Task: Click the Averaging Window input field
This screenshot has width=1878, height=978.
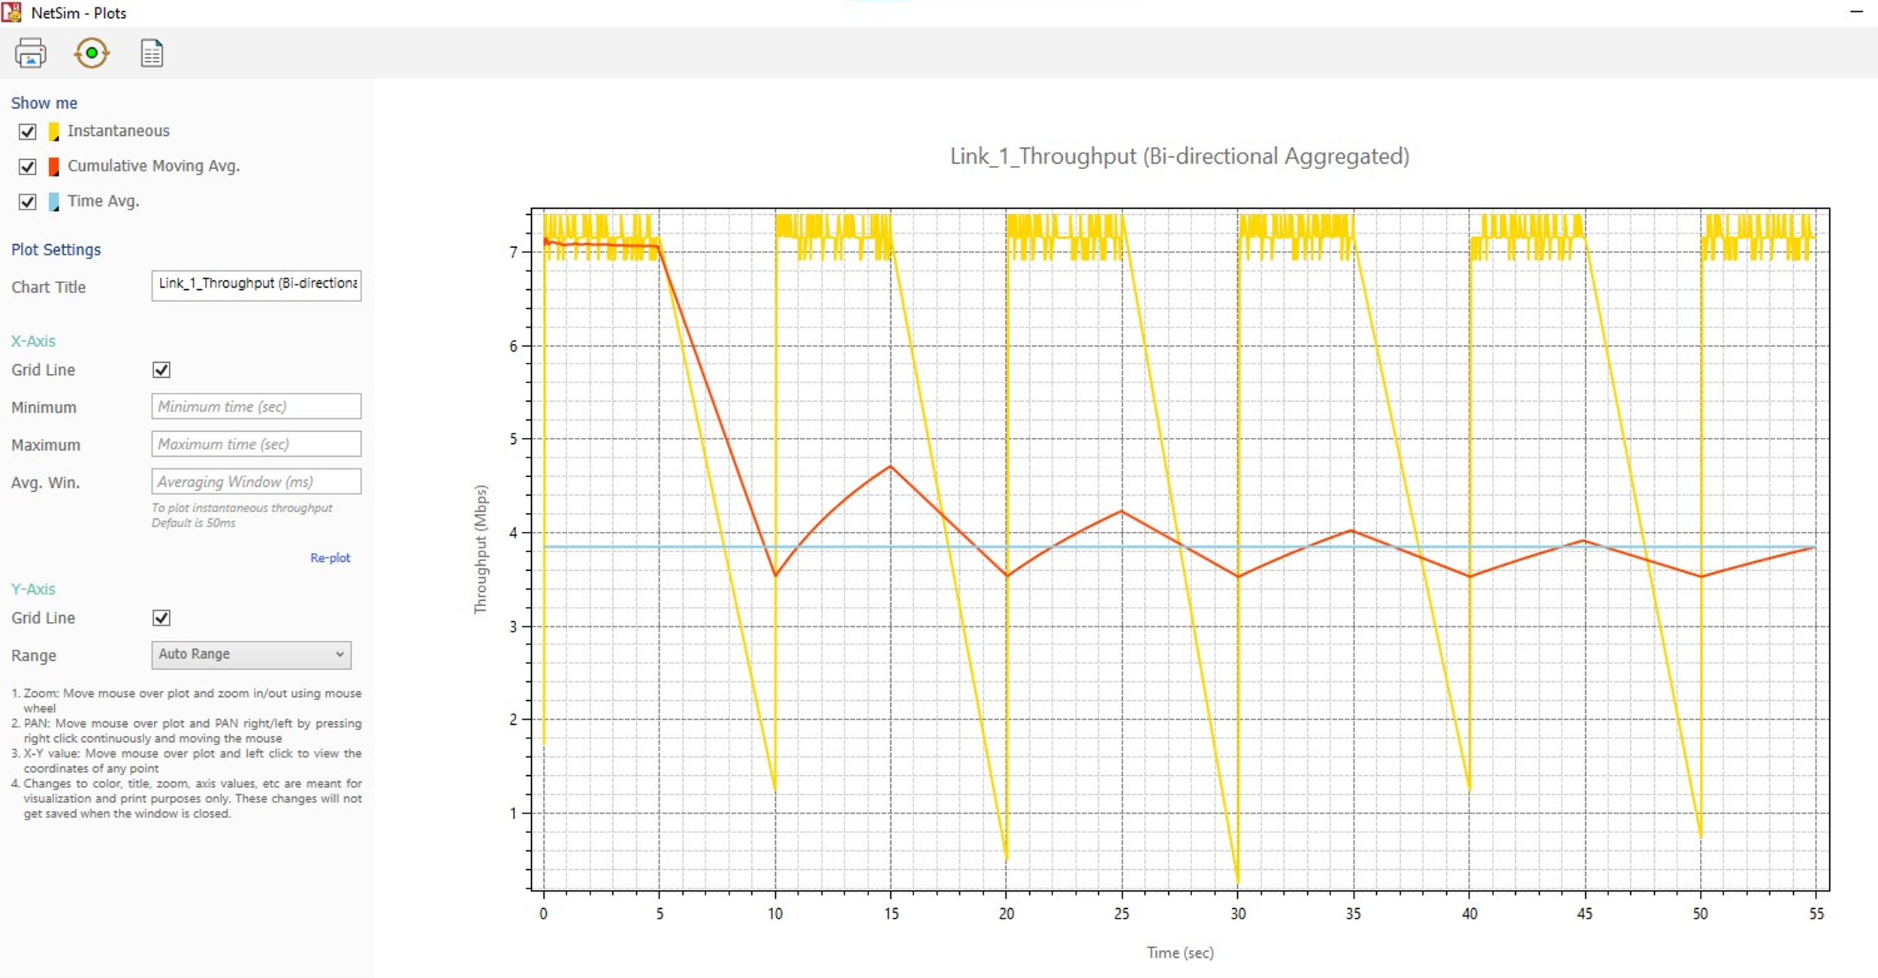Action: (x=256, y=481)
